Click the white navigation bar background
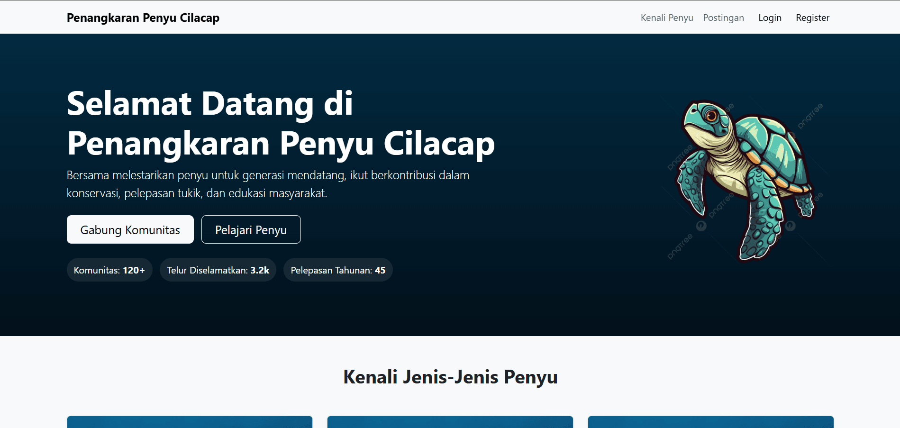 [427, 18]
